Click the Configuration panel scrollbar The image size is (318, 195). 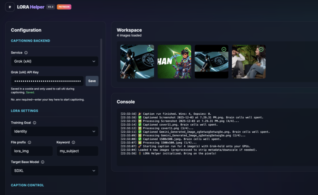tap(101, 90)
